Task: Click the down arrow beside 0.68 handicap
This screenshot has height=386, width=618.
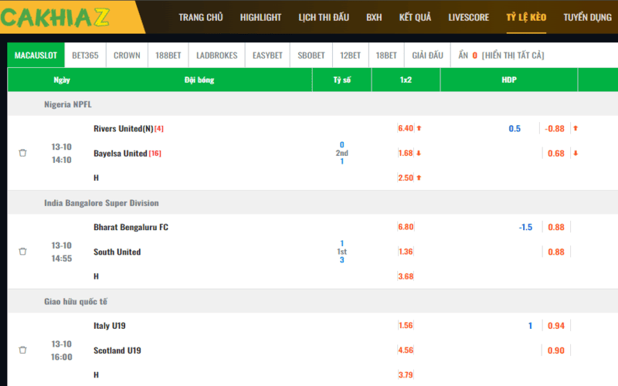Action: pos(576,153)
